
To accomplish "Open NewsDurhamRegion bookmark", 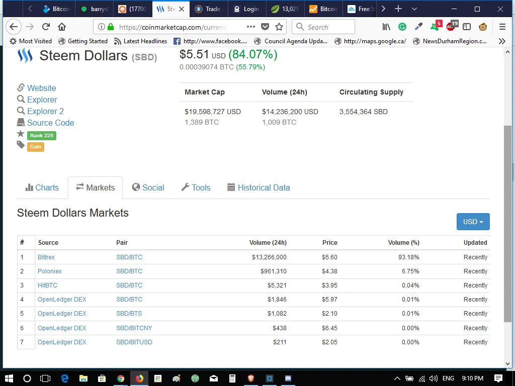I will click(450, 41).
